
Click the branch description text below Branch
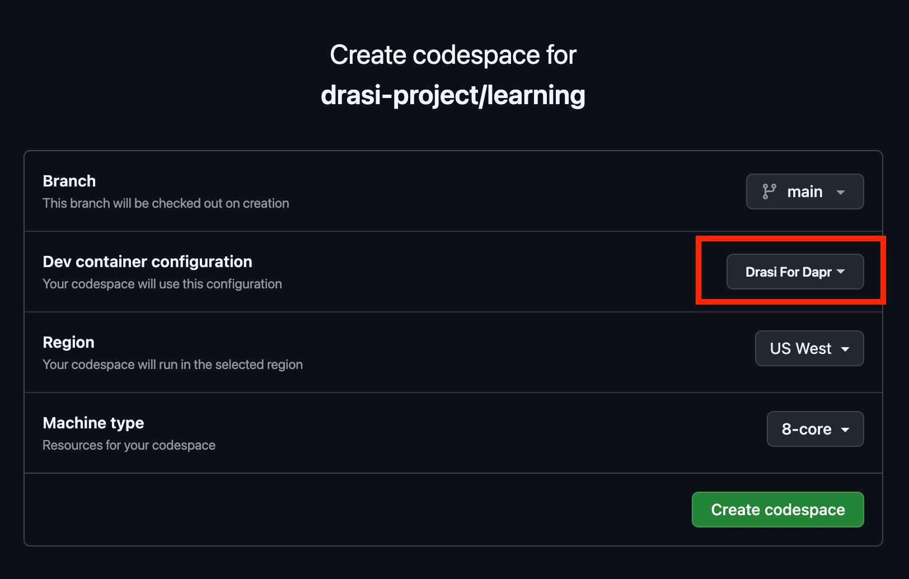coord(166,203)
